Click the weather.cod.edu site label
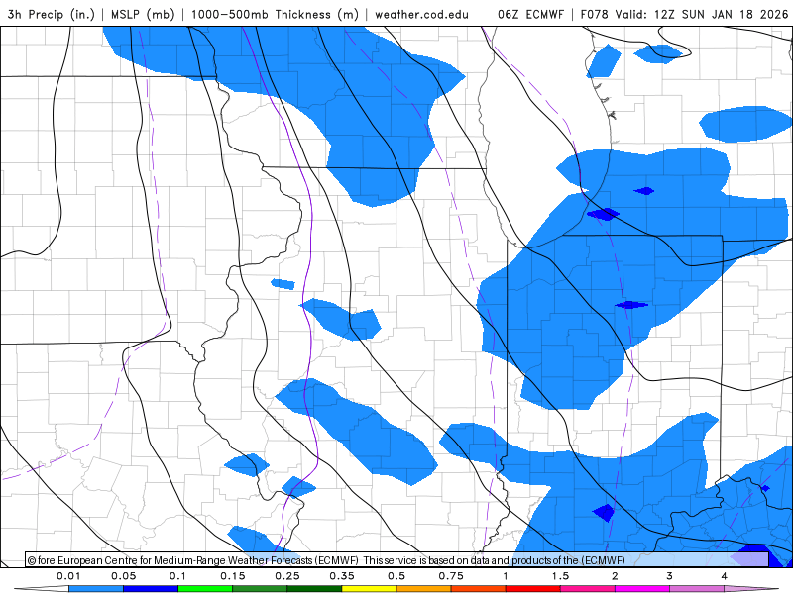793x594 pixels. click(421, 14)
